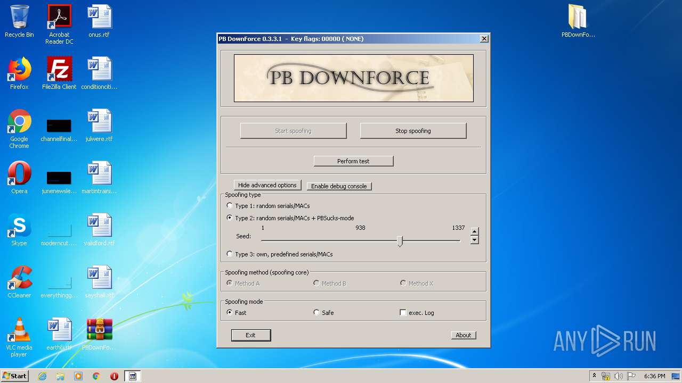
Task: Open the conditionciti document icon
Action: coord(99,73)
